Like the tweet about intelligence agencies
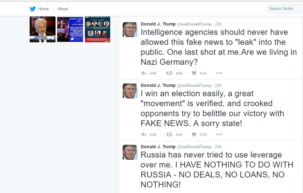Viewport: 303px width, 193px height. (194, 73)
